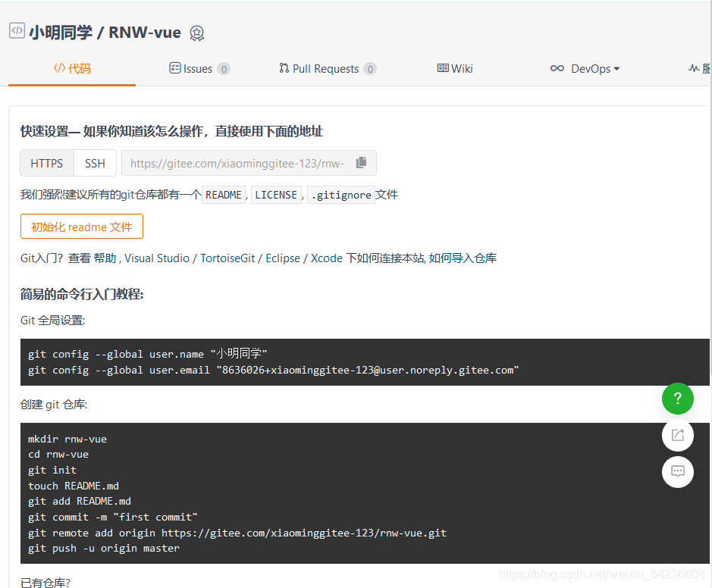Click the git config user.email command line
Viewport: 712px width, 588px height.
pyautogui.click(x=274, y=371)
